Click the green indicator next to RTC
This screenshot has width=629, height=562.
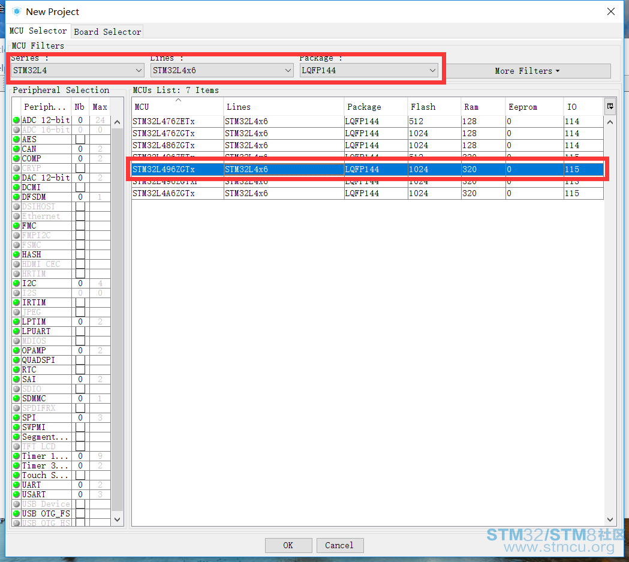click(x=16, y=369)
